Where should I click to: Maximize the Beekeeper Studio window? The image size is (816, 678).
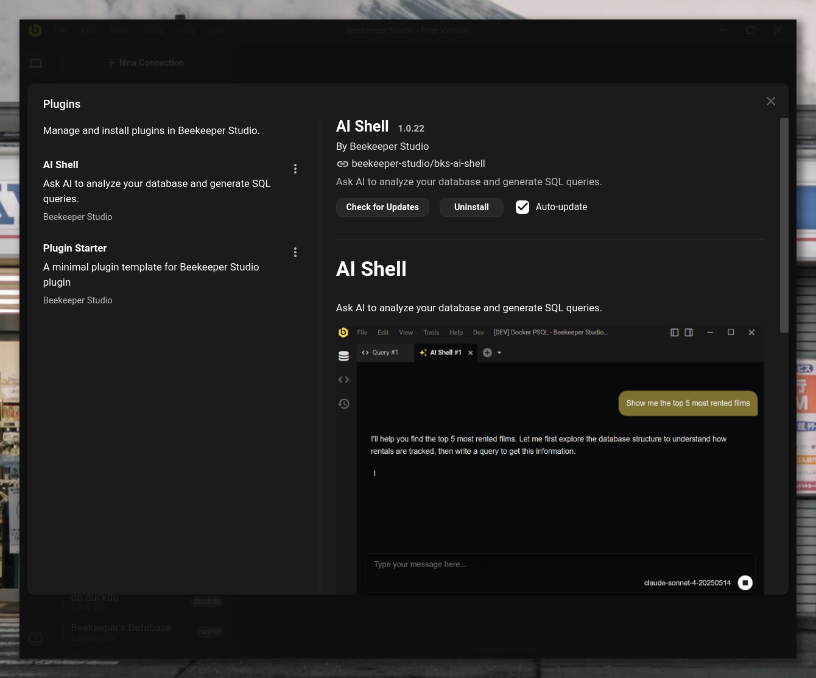pyautogui.click(x=751, y=30)
